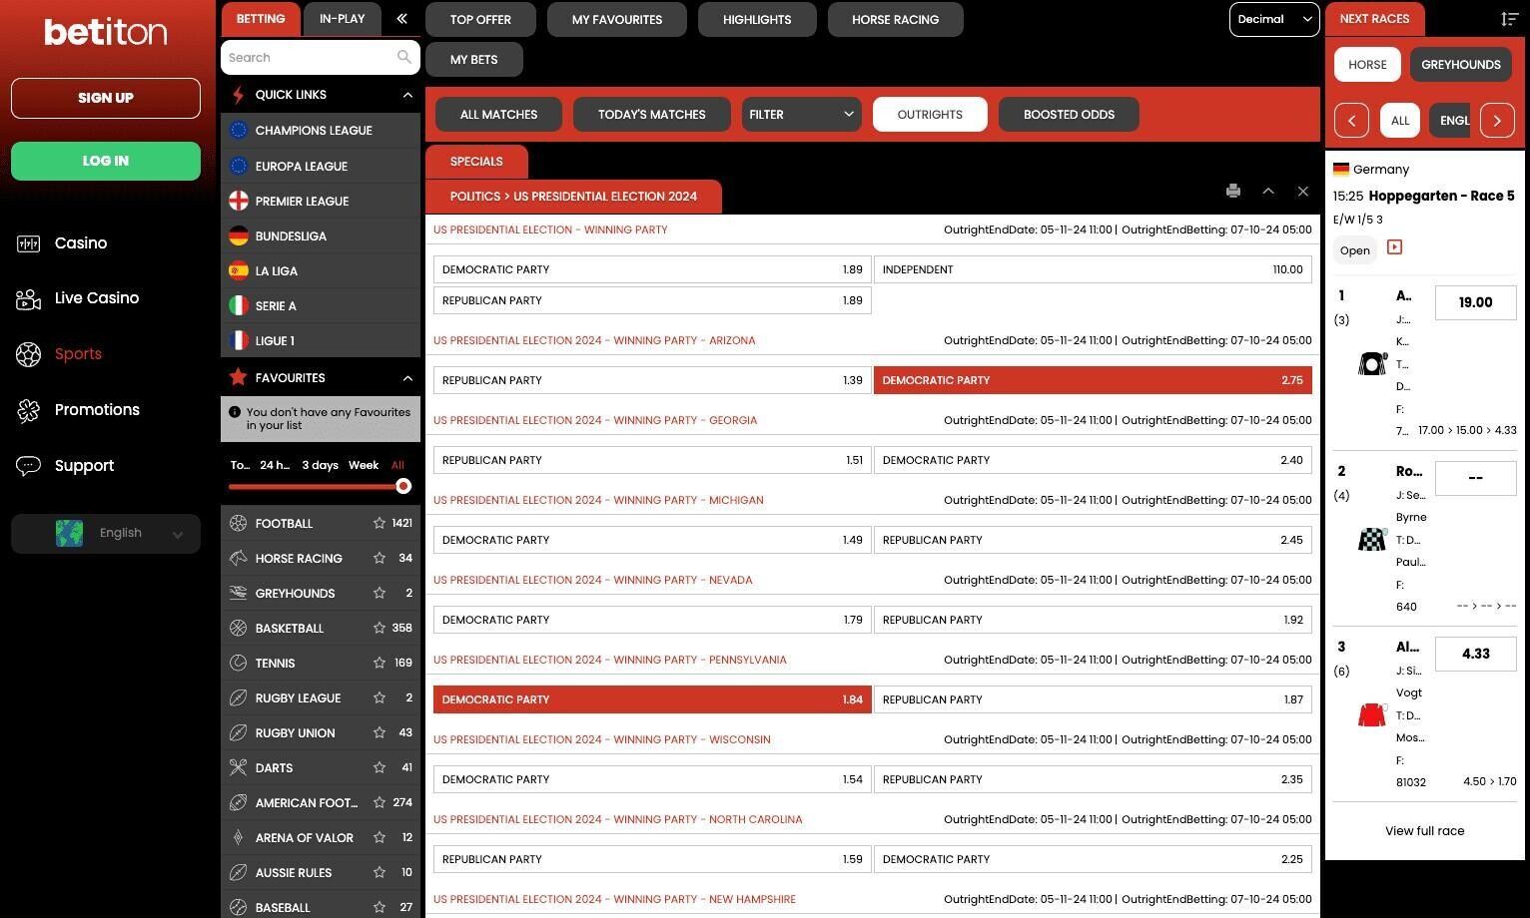Favourite Greyhounds with its star
Viewport: 1530px width, 918px height.
(380, 593)
